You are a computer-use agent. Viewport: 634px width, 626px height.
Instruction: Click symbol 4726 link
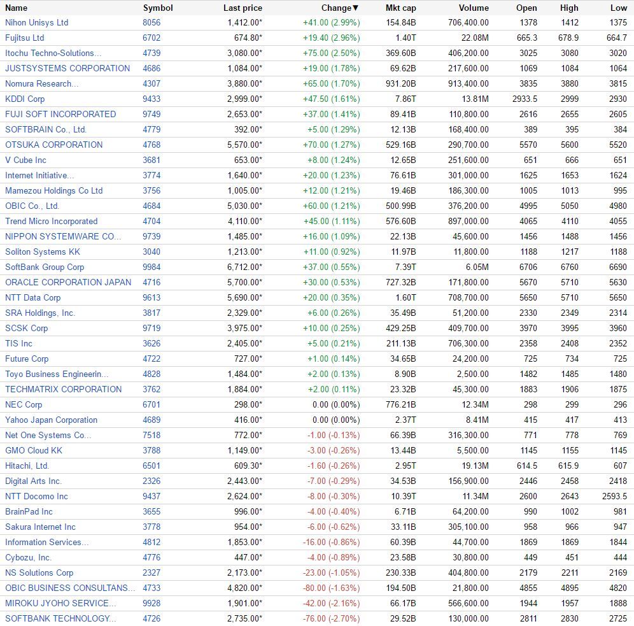click(151, 619)
